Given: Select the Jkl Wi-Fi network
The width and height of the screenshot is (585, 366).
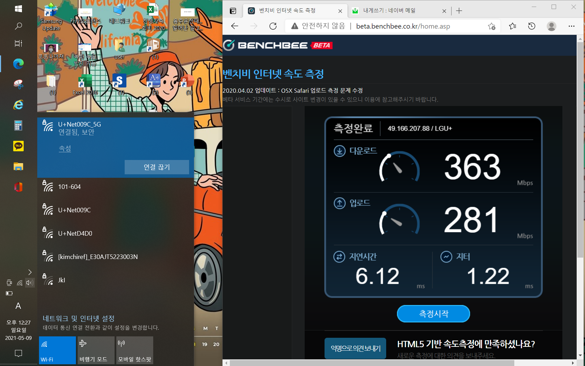Looking at the screenshot, I should pos(116,280).
